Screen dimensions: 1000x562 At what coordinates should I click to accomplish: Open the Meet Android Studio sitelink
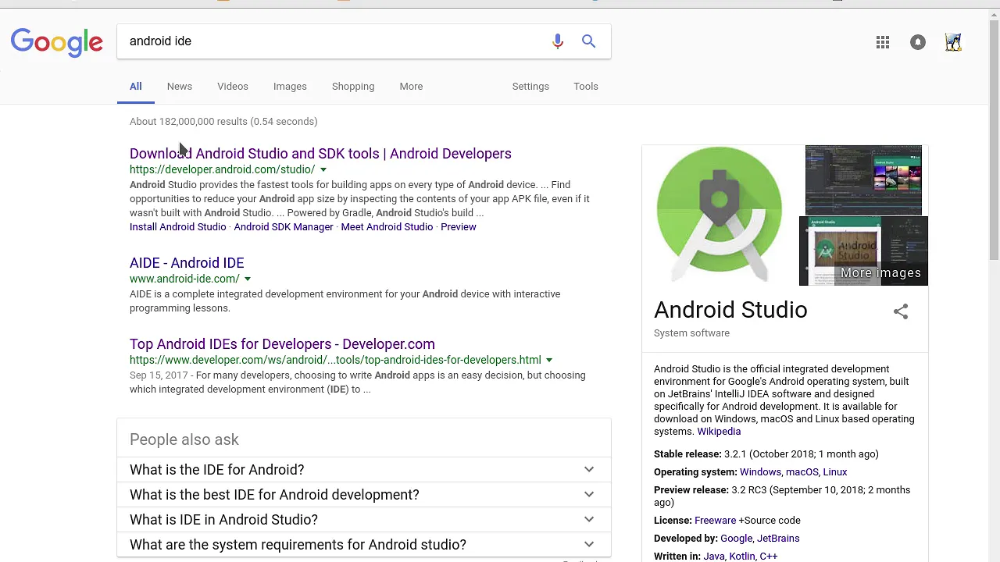[387, 227]
